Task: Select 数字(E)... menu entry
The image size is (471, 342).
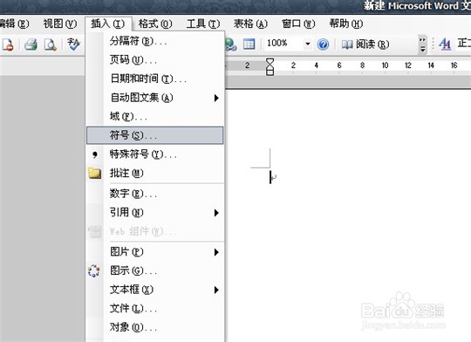Action: click(155, 194)
